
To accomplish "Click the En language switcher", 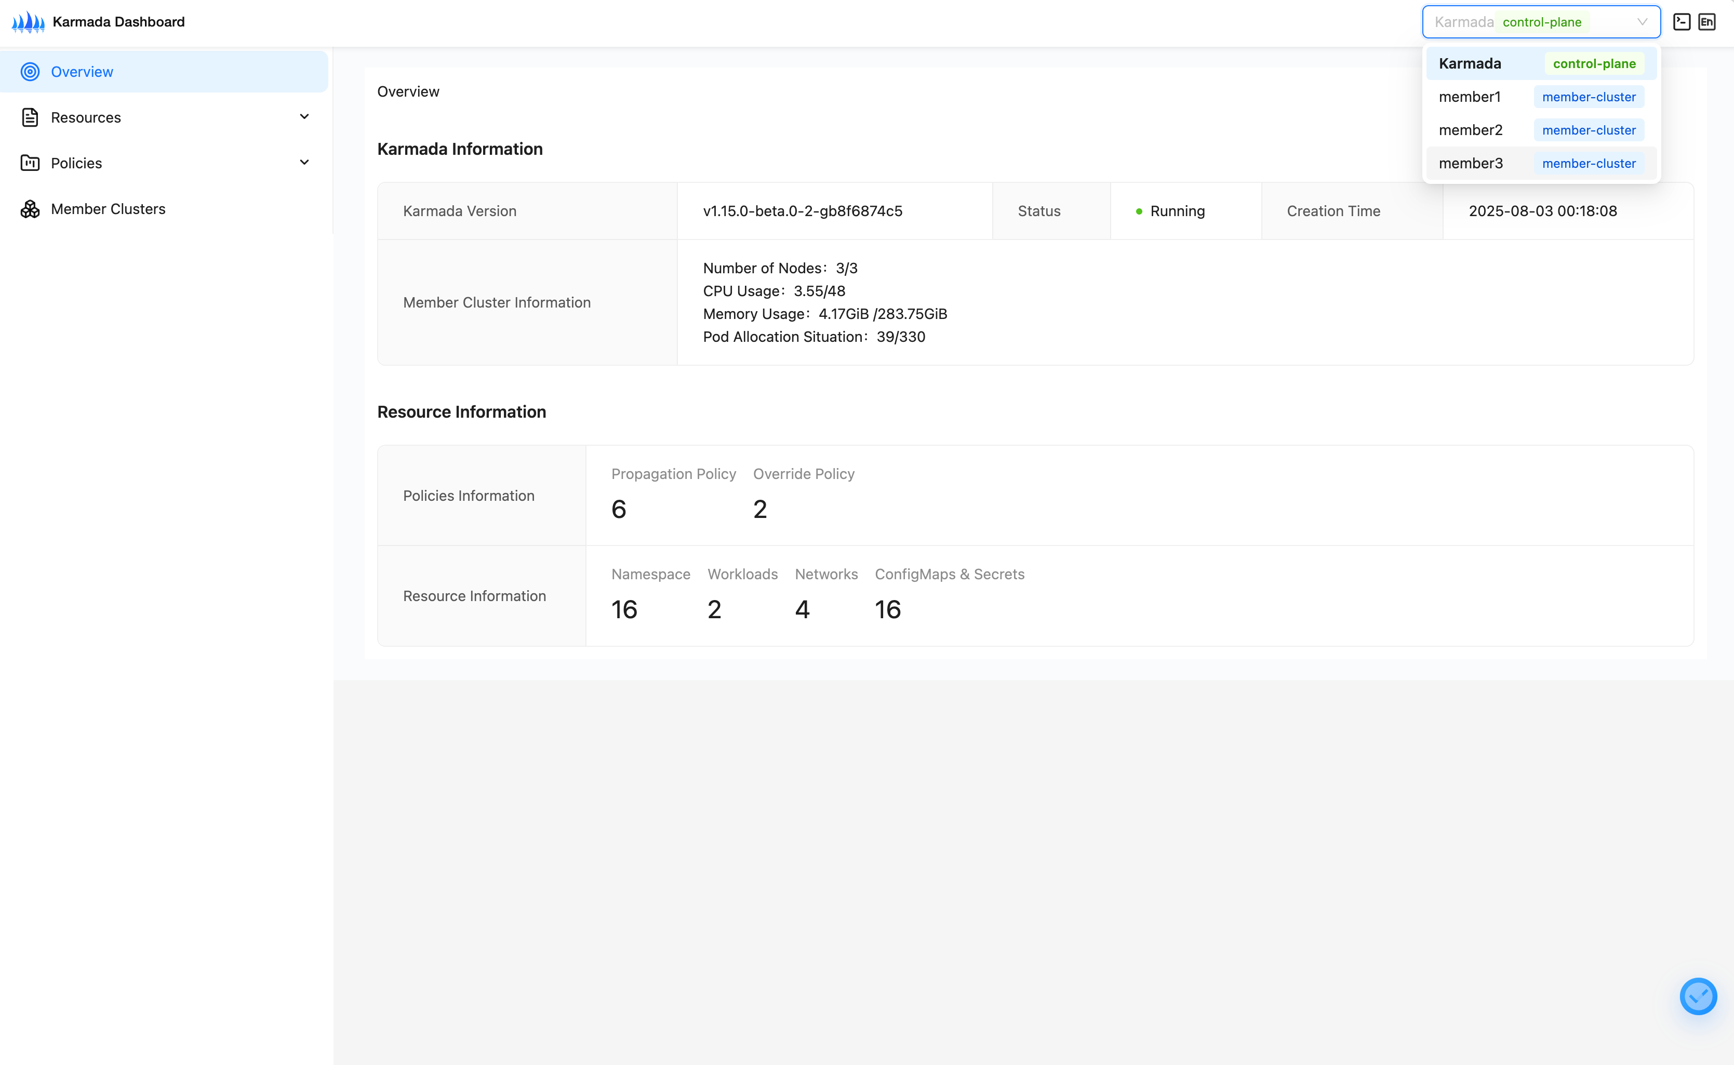I will point(1708,21).
